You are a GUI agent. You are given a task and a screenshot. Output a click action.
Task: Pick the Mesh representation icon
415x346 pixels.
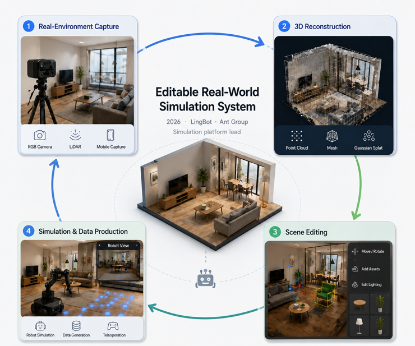(x=332, y=136)
